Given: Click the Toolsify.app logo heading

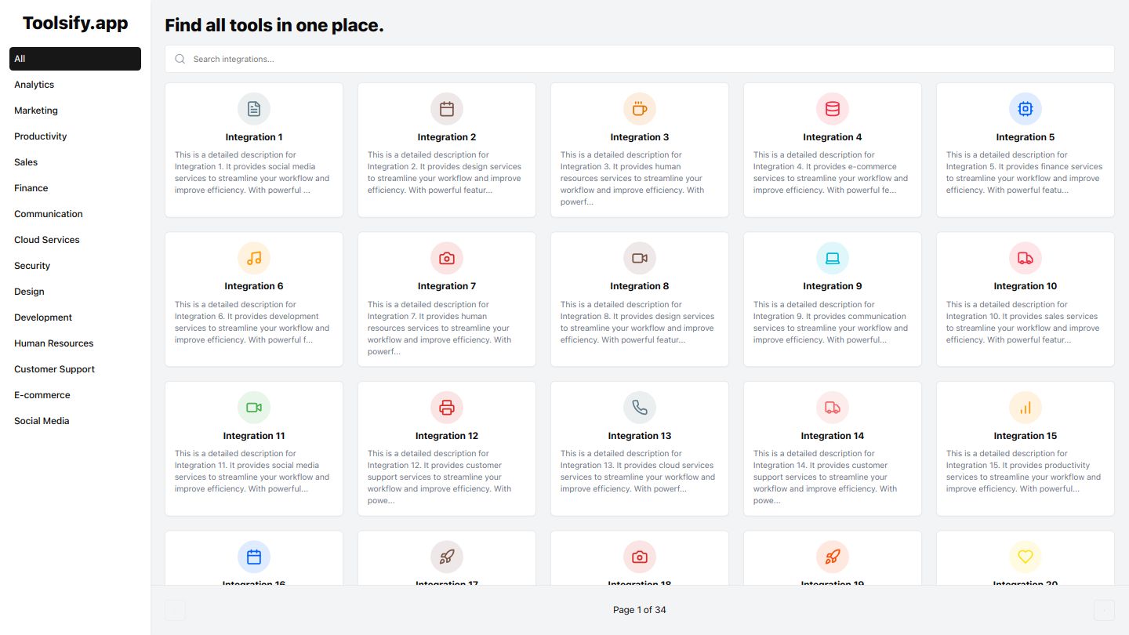Looking at the screenshot, I should pyautogui.click(x=75, y=24).
